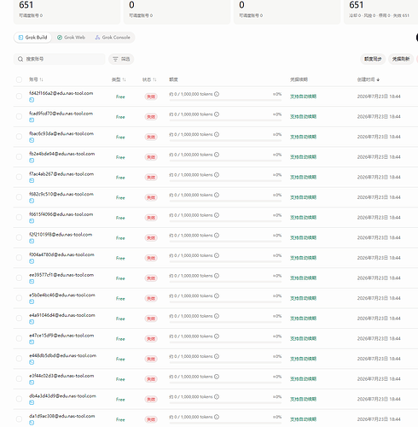Switch to the Grok Web tab

point(71,38)
